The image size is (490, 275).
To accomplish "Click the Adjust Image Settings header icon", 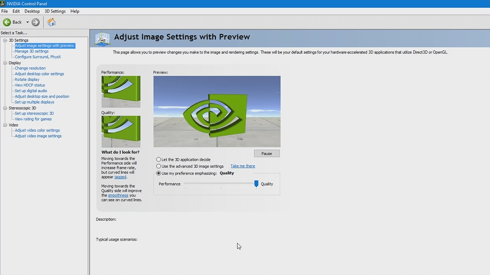I will 103,38.
